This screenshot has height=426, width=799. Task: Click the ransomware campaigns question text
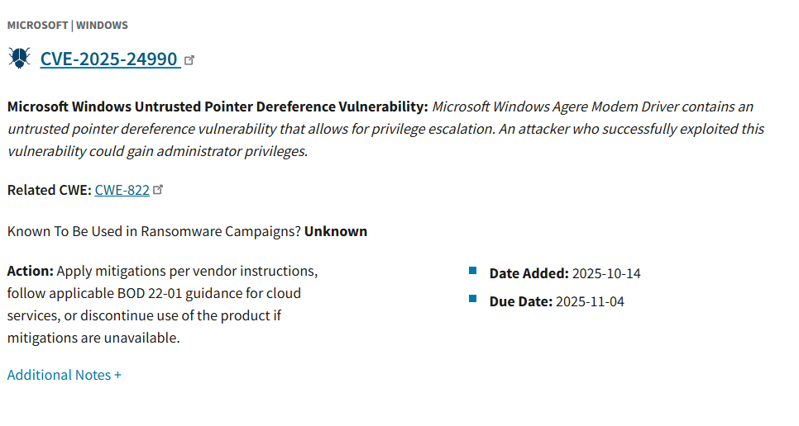(x=154, y=231)
